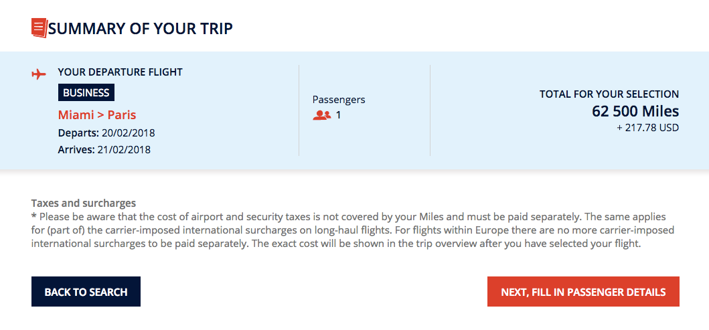Click the Arrives label text
709x330 pixels.
point(76,150)
